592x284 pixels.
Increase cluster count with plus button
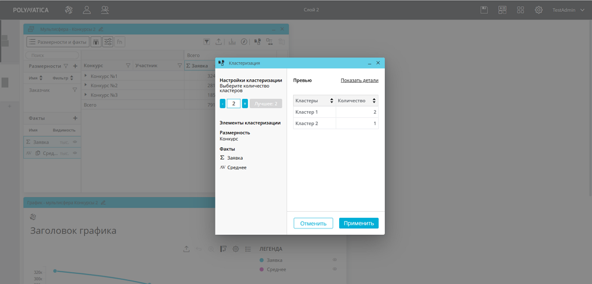tap(244, 104)
